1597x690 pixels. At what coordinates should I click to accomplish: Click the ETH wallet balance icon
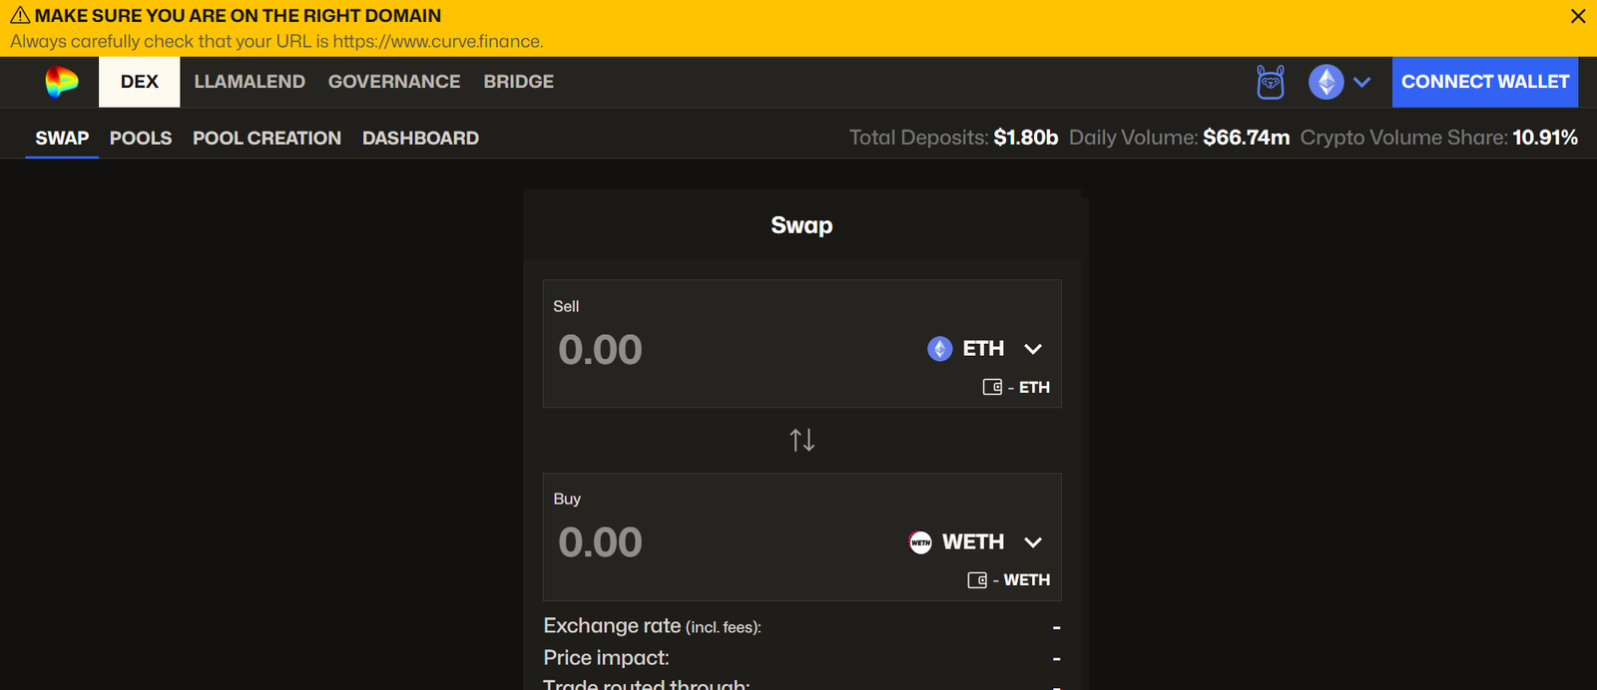(x=992, y=387)
